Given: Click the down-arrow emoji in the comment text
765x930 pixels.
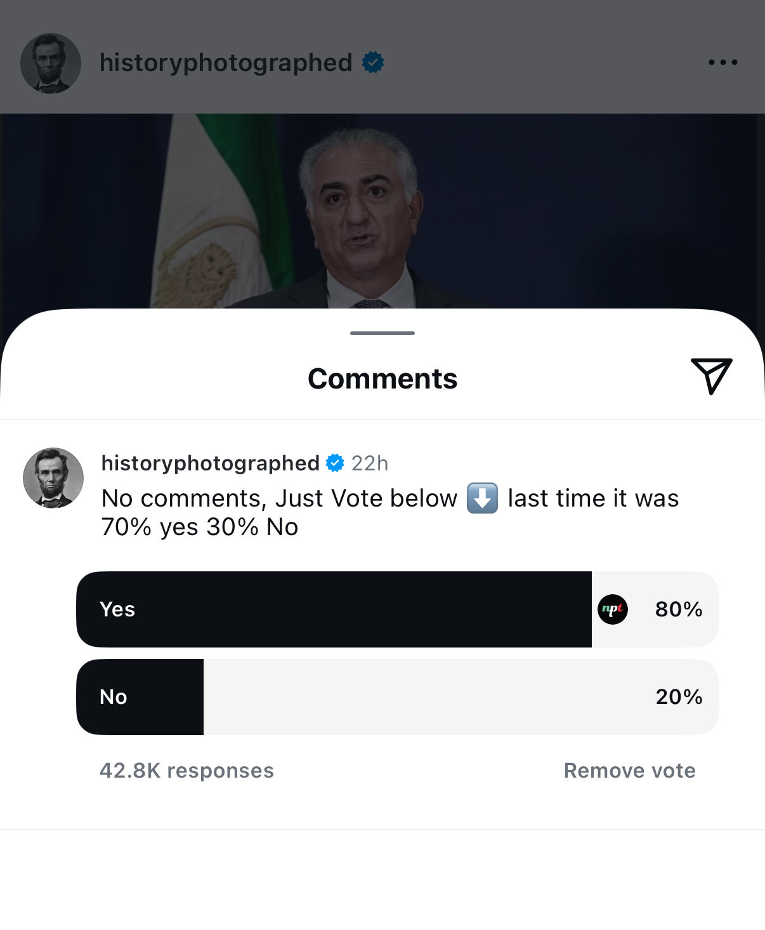Looking at the screenshot, I should (483, 499).
